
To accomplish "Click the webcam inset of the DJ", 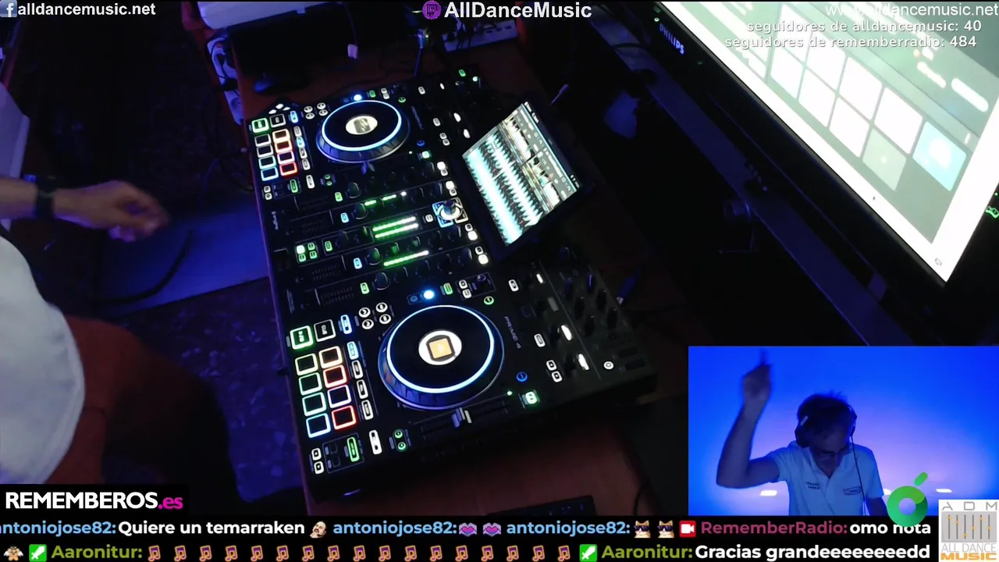I will coord(843,431).
